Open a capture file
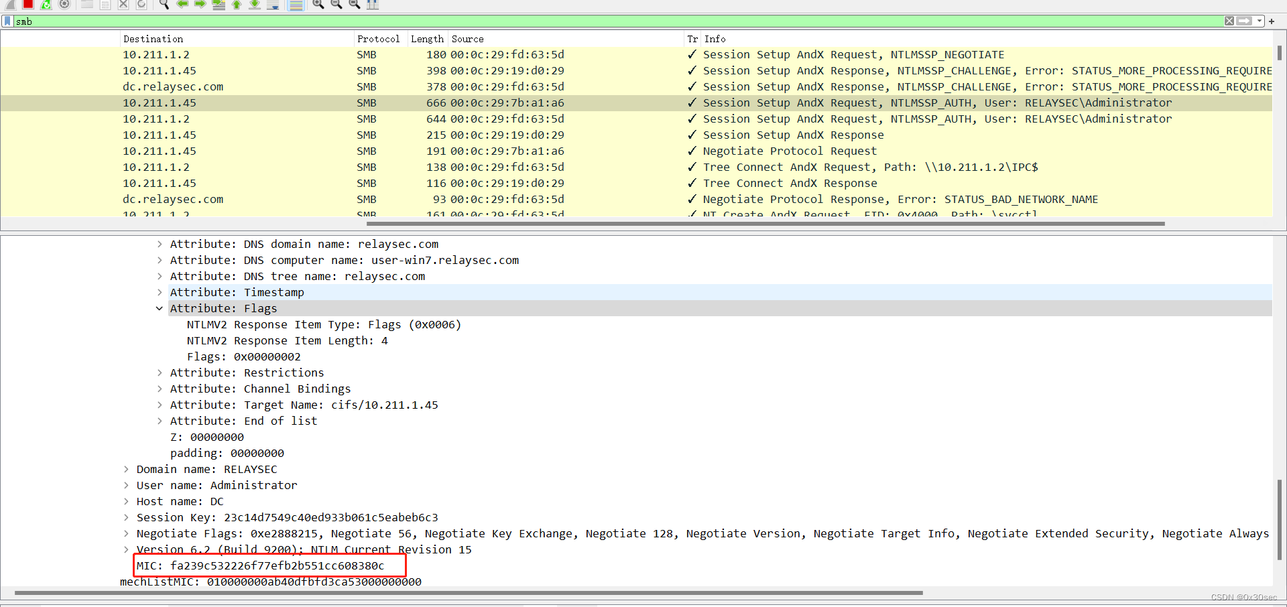 click(x=87, y=4)
